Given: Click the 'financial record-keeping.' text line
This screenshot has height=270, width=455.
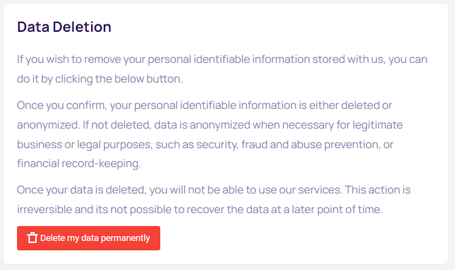Looking at the screenshot, I should (x=79, y=164).
